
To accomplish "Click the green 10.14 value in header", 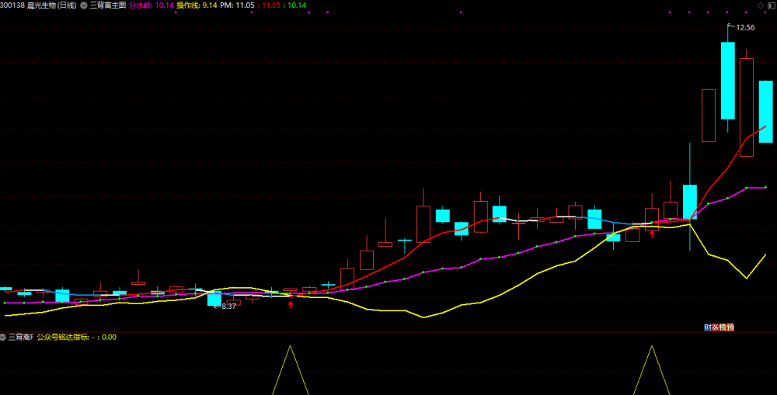I will [x=296, y=5].
